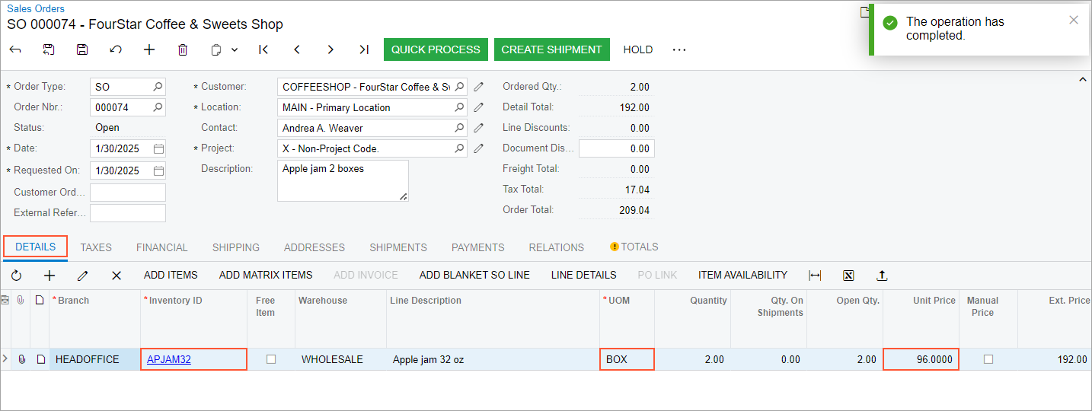Fit grid columns to screen
Image resolution: width=1092 pixels, height=411 pixels.
815,276
